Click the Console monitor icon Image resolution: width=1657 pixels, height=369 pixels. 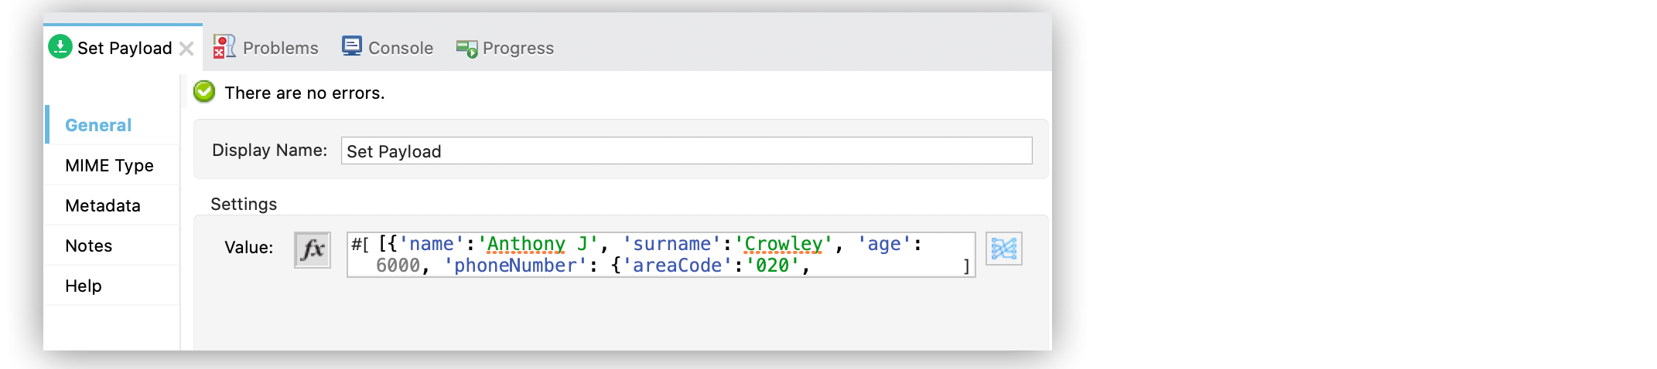tap(352, 46)
